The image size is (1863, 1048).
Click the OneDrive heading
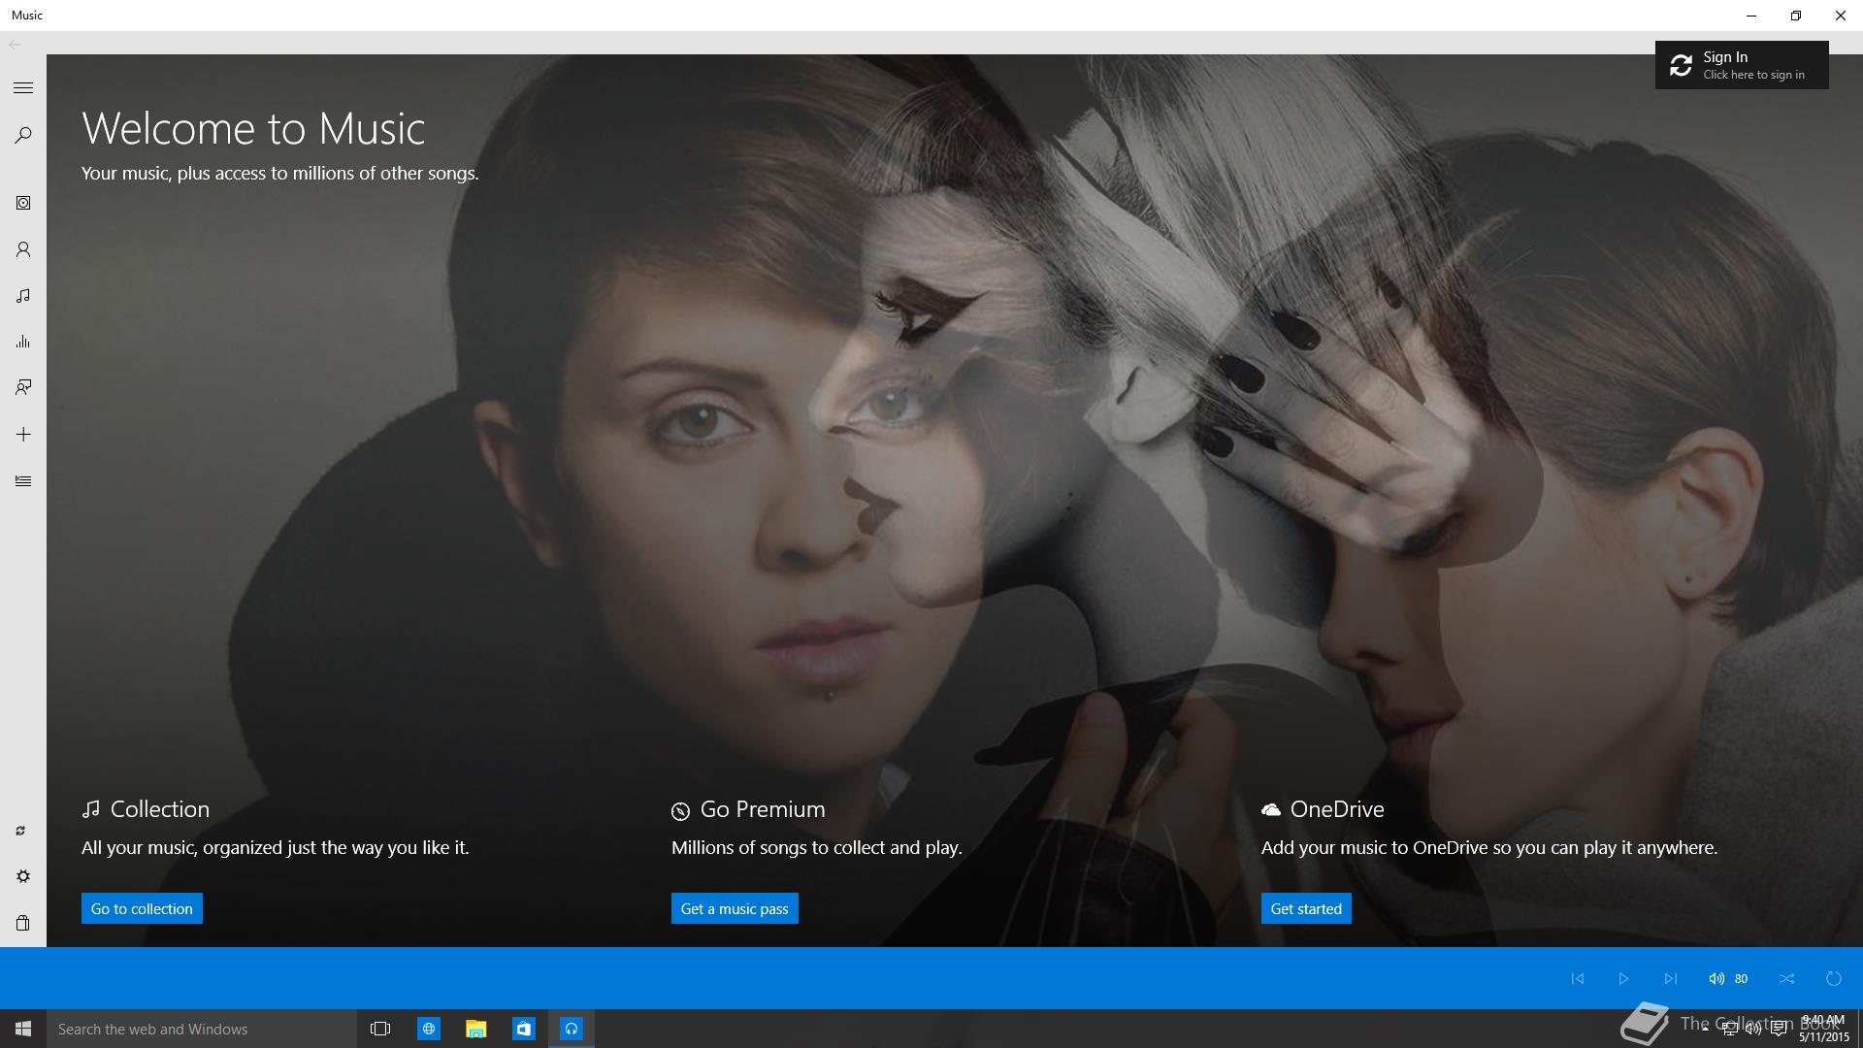click(x=1337, y=809)
